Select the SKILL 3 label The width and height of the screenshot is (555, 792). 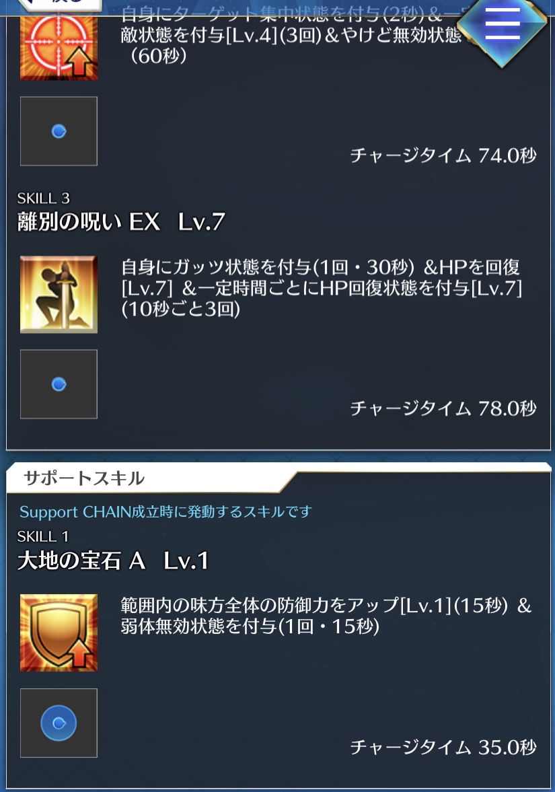point(44,198)
